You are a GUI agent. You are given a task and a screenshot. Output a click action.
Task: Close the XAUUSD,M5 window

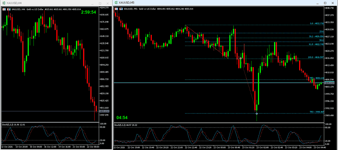point(333,3)
